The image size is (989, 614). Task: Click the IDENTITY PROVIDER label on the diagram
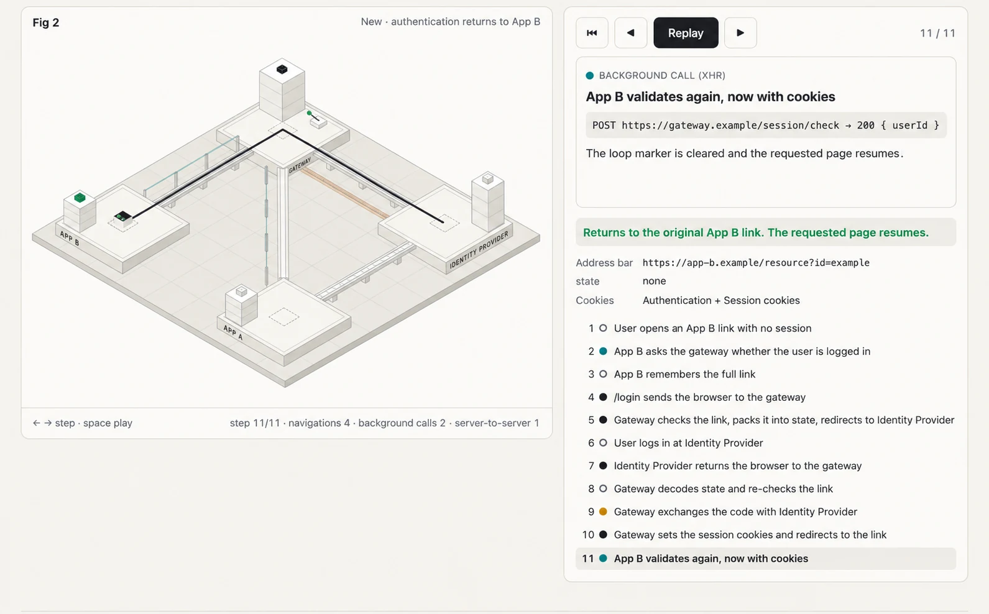[x=479, y=250]
